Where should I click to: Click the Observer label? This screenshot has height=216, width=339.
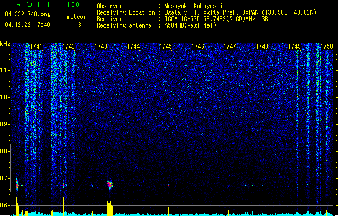[x=109, y=6]
